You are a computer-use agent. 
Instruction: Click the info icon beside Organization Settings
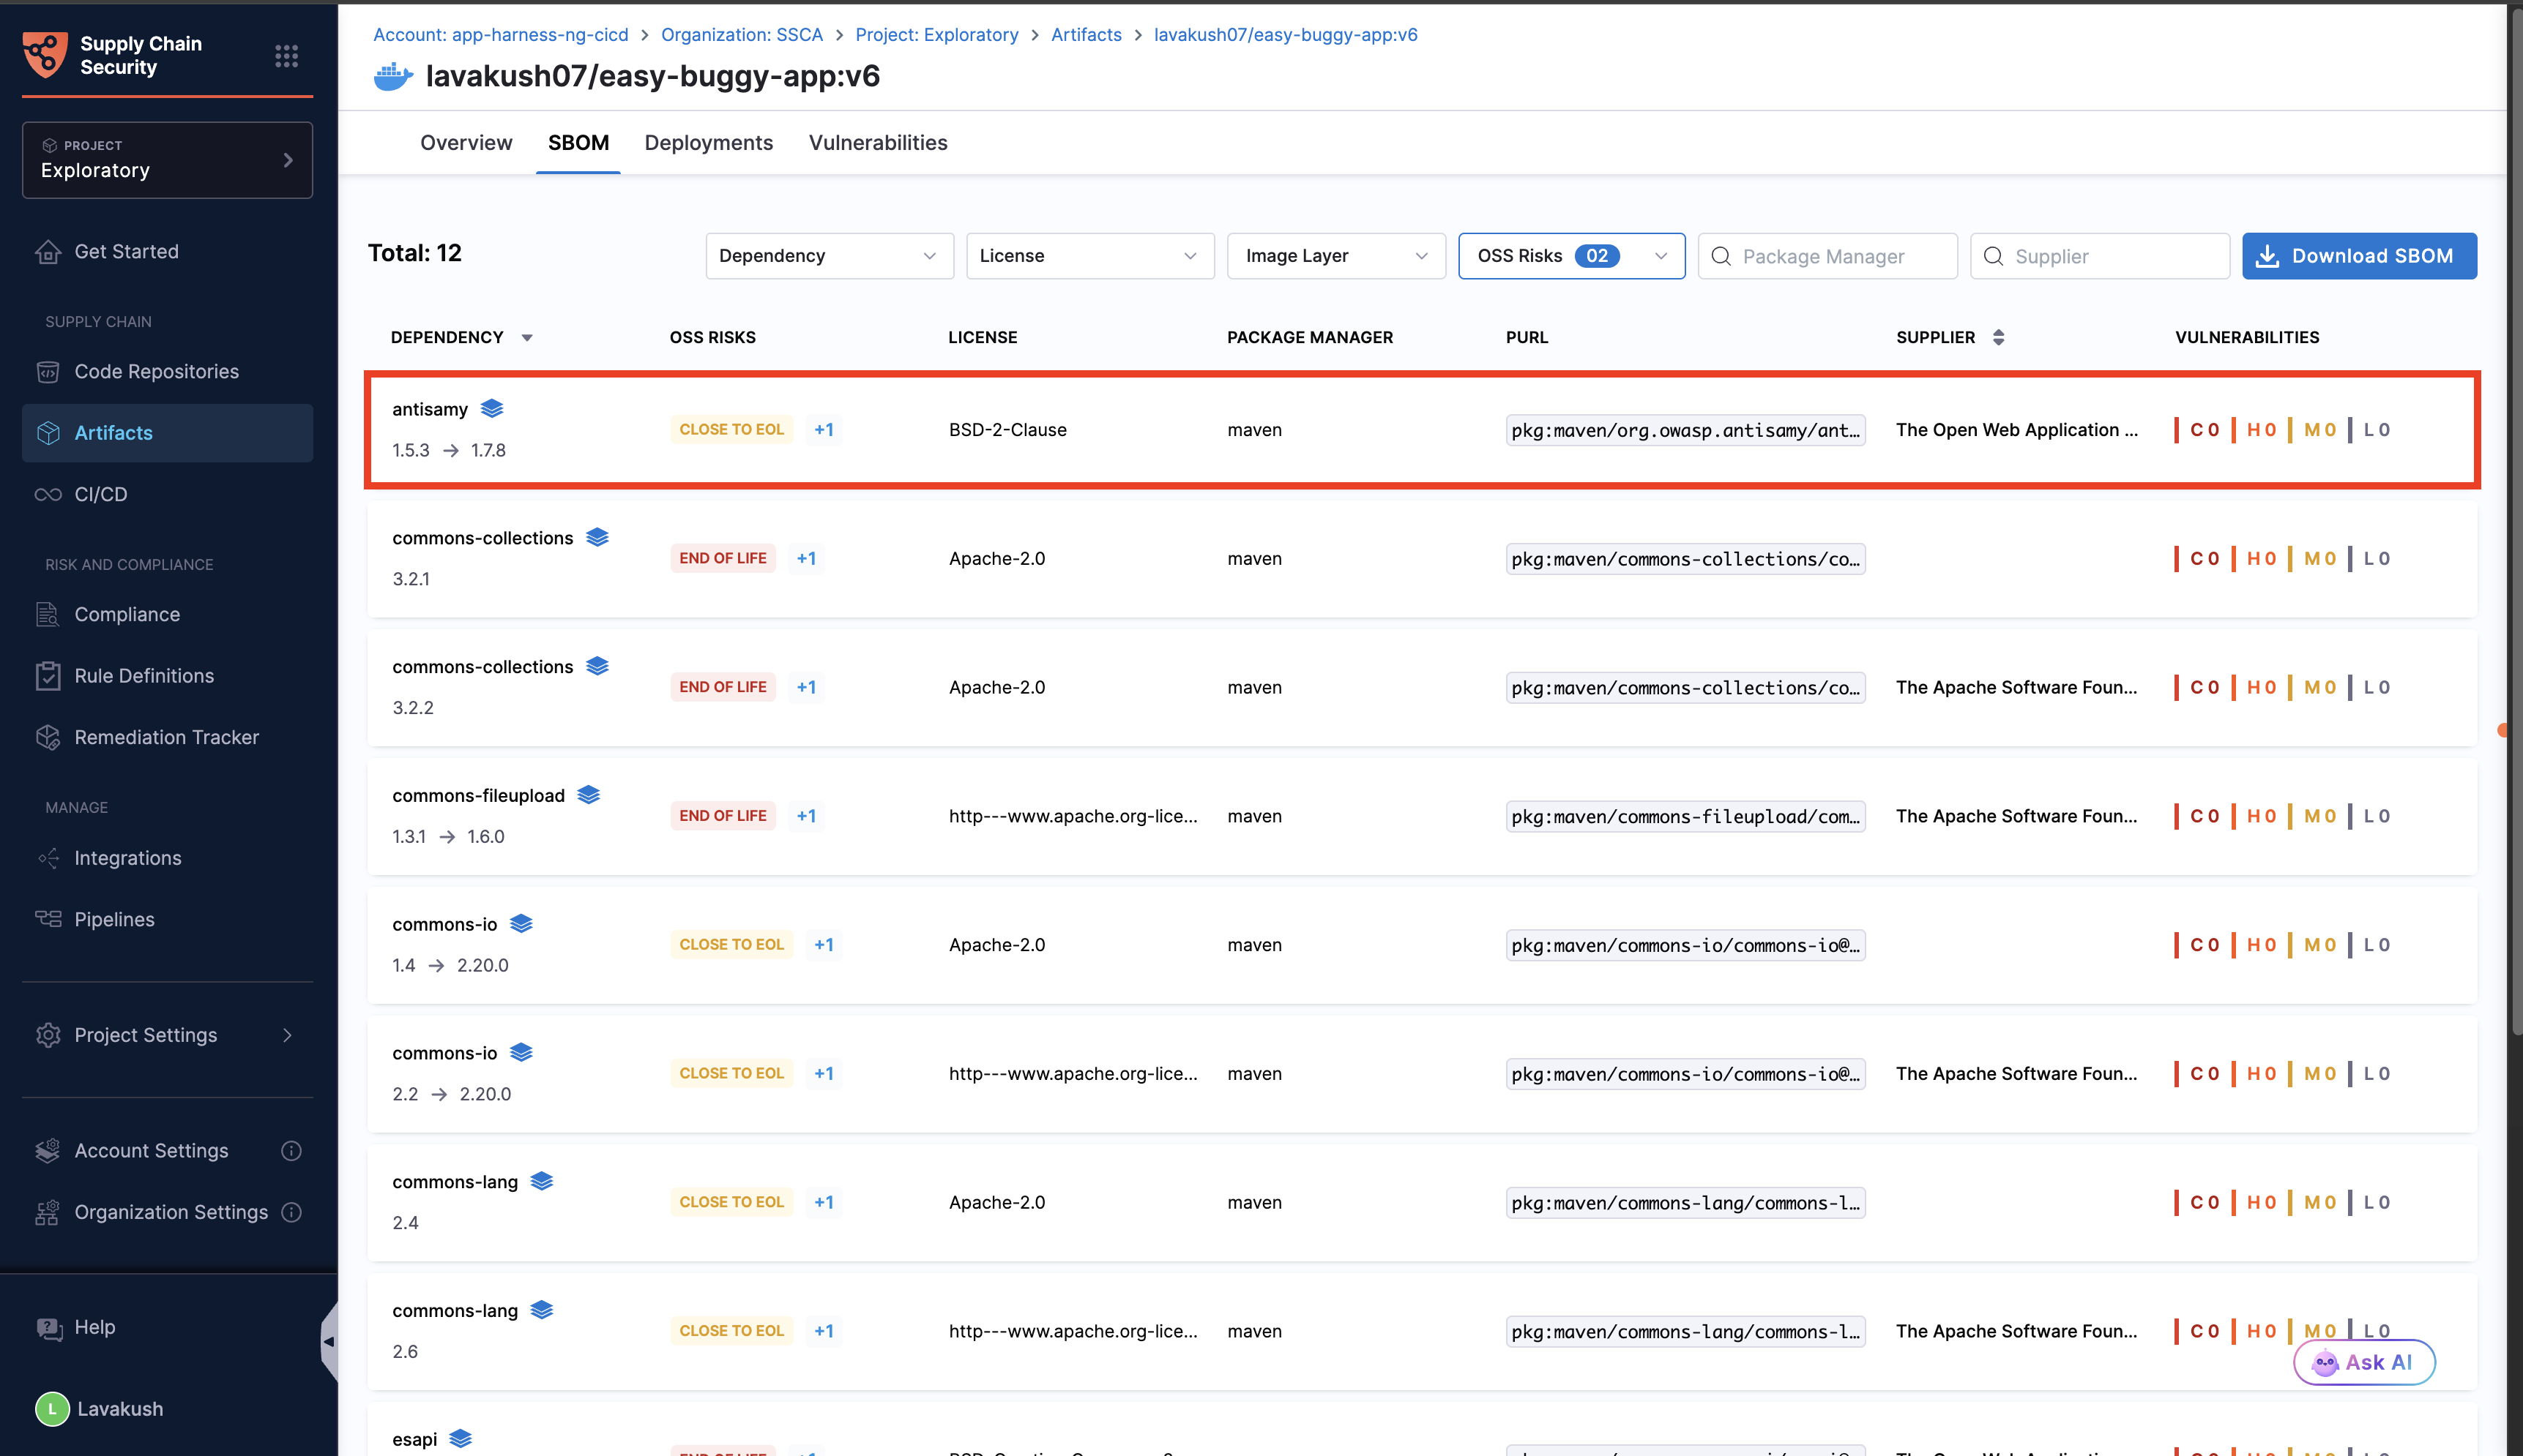click(291, 1212)
